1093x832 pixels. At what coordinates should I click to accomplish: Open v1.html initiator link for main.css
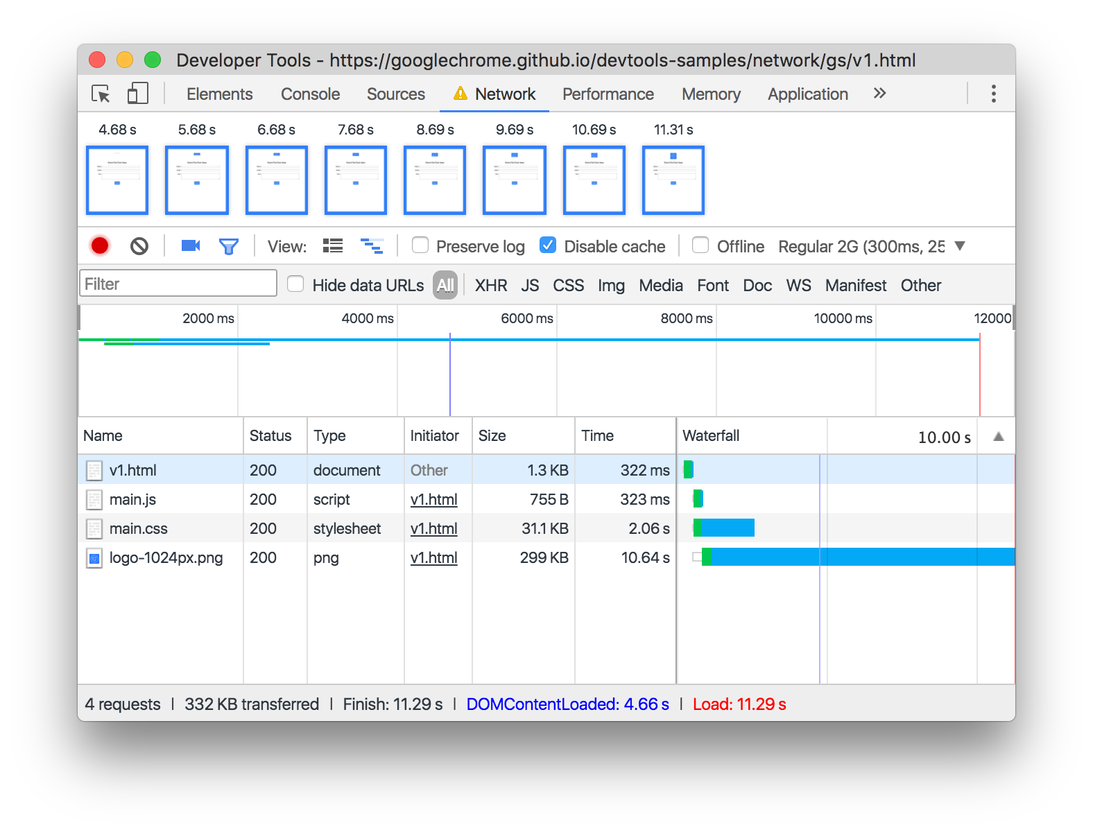pyautogui.click(x=434, y=528)
